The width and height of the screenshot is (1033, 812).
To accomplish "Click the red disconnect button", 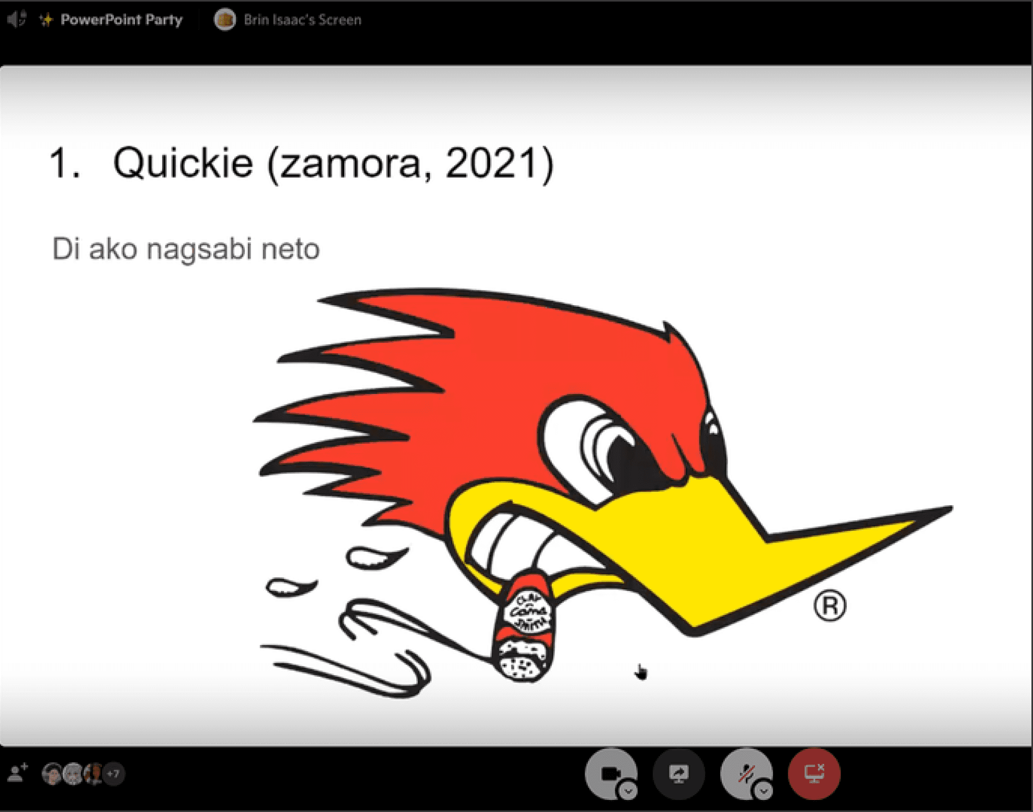I will tap(814, 774).
